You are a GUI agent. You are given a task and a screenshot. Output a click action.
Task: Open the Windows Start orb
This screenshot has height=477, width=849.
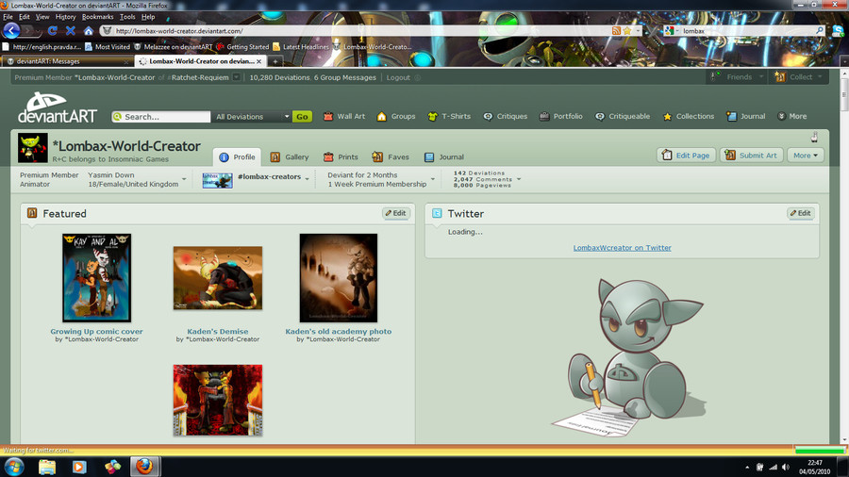14,467
